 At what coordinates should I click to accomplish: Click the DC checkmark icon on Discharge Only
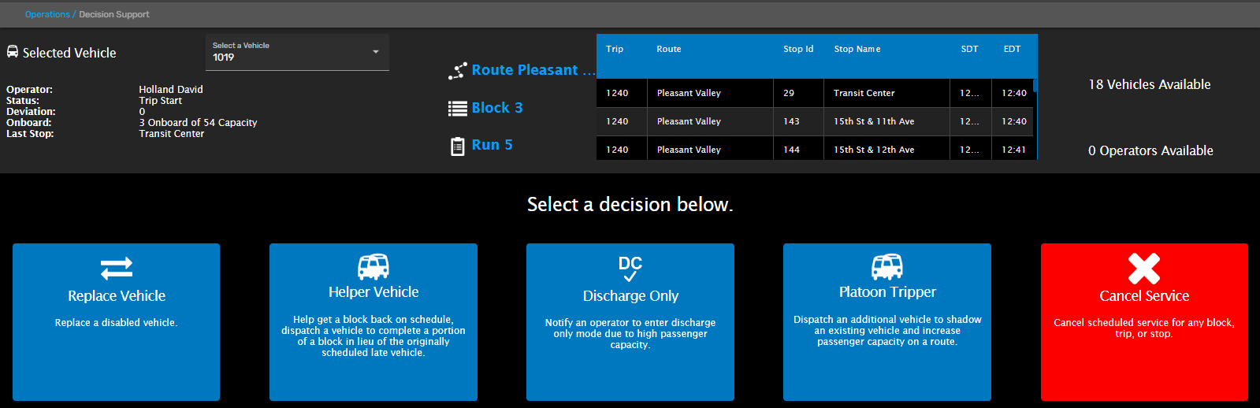click(x=630, y=269)
